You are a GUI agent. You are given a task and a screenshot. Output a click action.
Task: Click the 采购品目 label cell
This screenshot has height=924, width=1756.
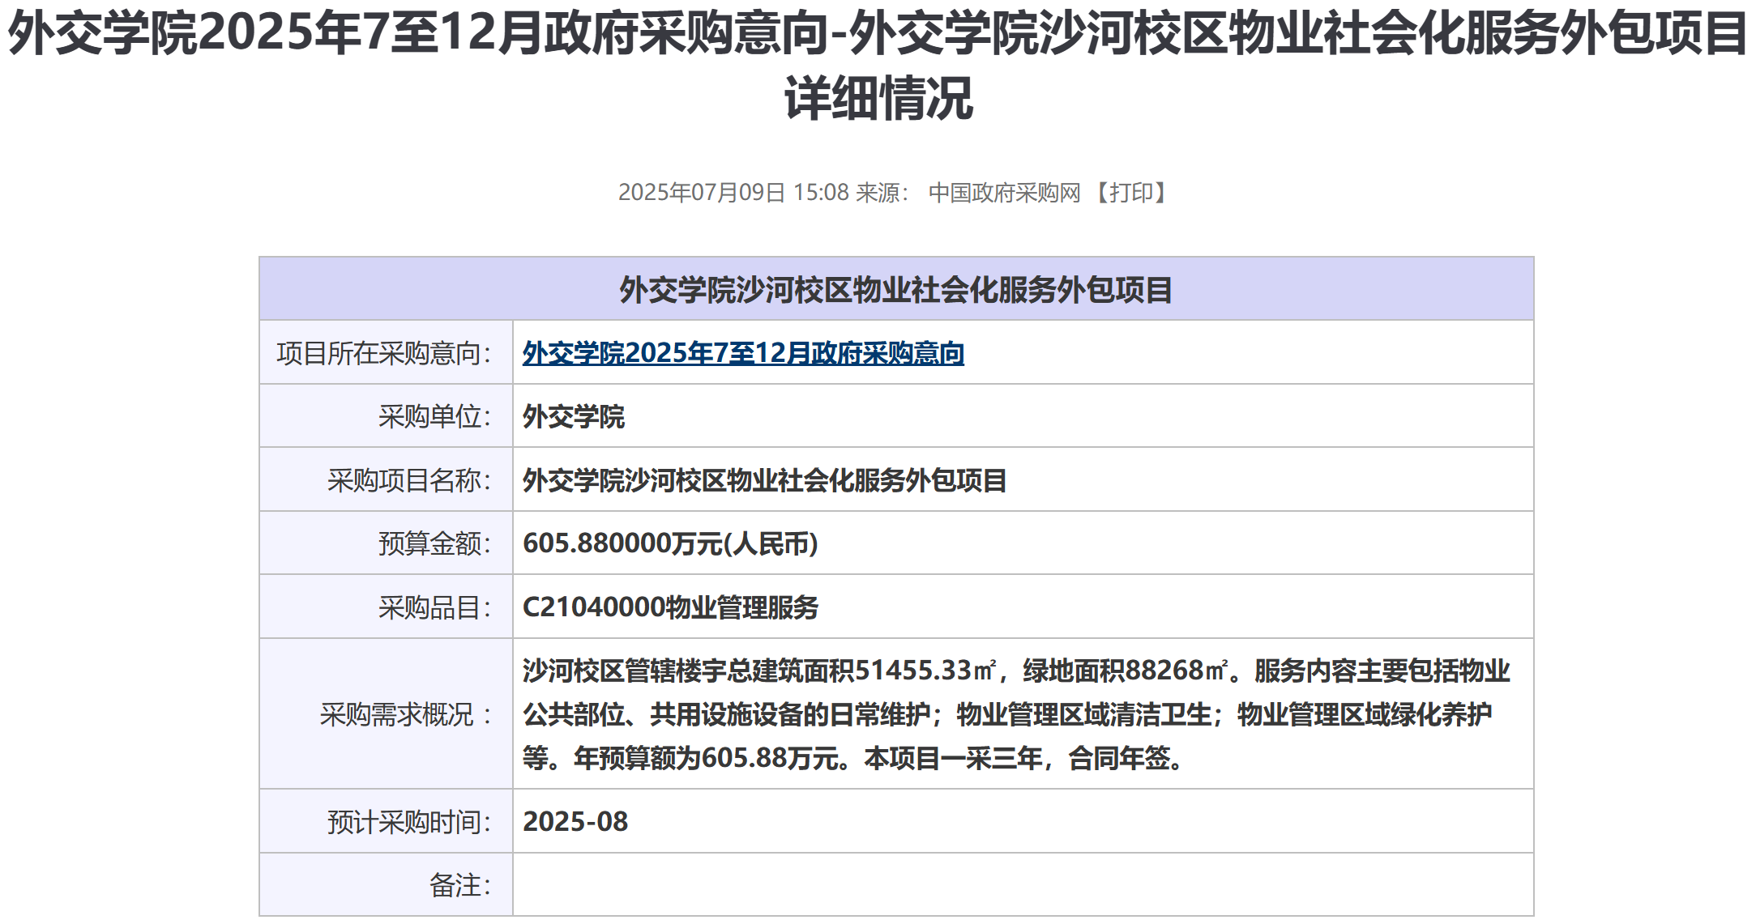pyautogui.click(x=435, y=607)
